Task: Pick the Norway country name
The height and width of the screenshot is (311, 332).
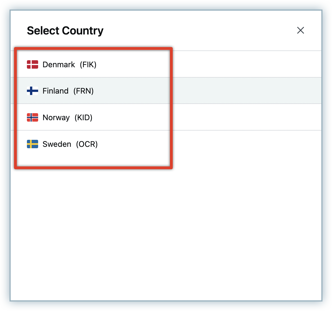Action: coord(56,117)
